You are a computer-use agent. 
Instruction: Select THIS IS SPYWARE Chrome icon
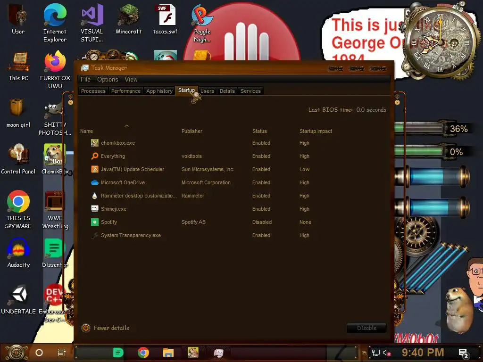coord(18,201)
